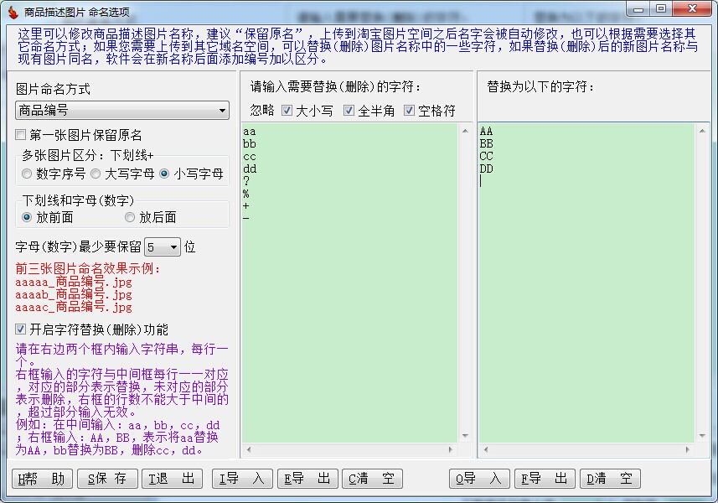
Task: Toggle the 大小写 ignore checkbox
Action: coord(287,111)
